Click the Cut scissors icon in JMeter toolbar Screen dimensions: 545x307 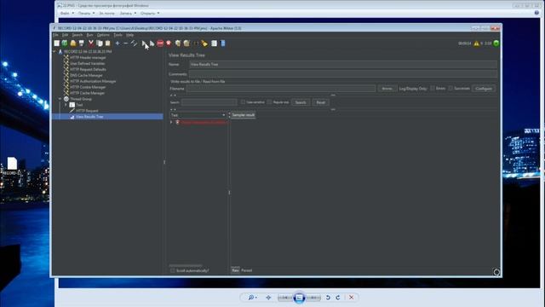(91, 43)
